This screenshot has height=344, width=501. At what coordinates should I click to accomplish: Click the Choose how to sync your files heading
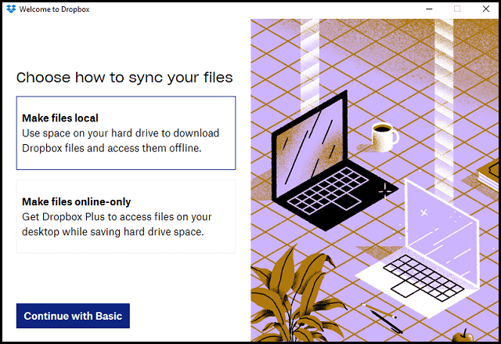coord(124,78)
